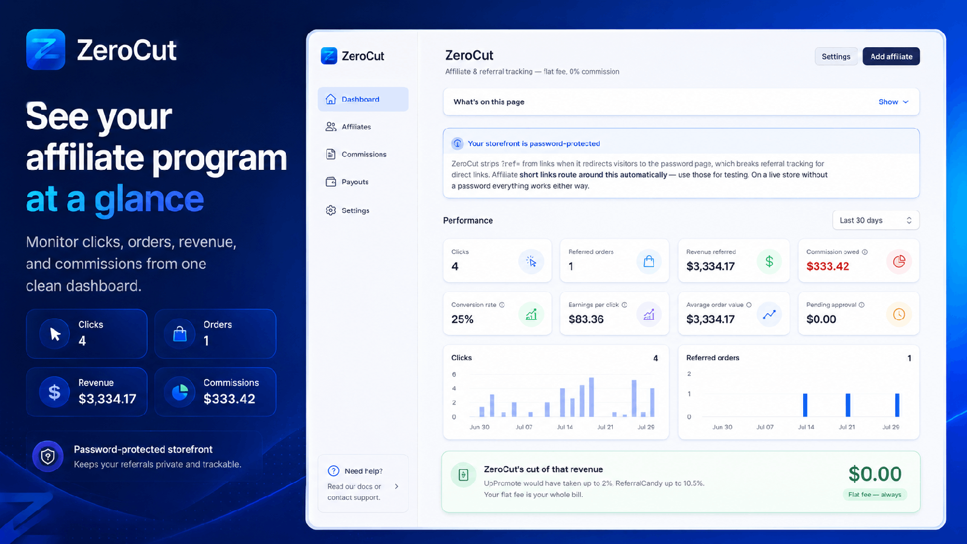
Task: Click the pie icon on promo Commissions tile
Action: pos(180,392)
